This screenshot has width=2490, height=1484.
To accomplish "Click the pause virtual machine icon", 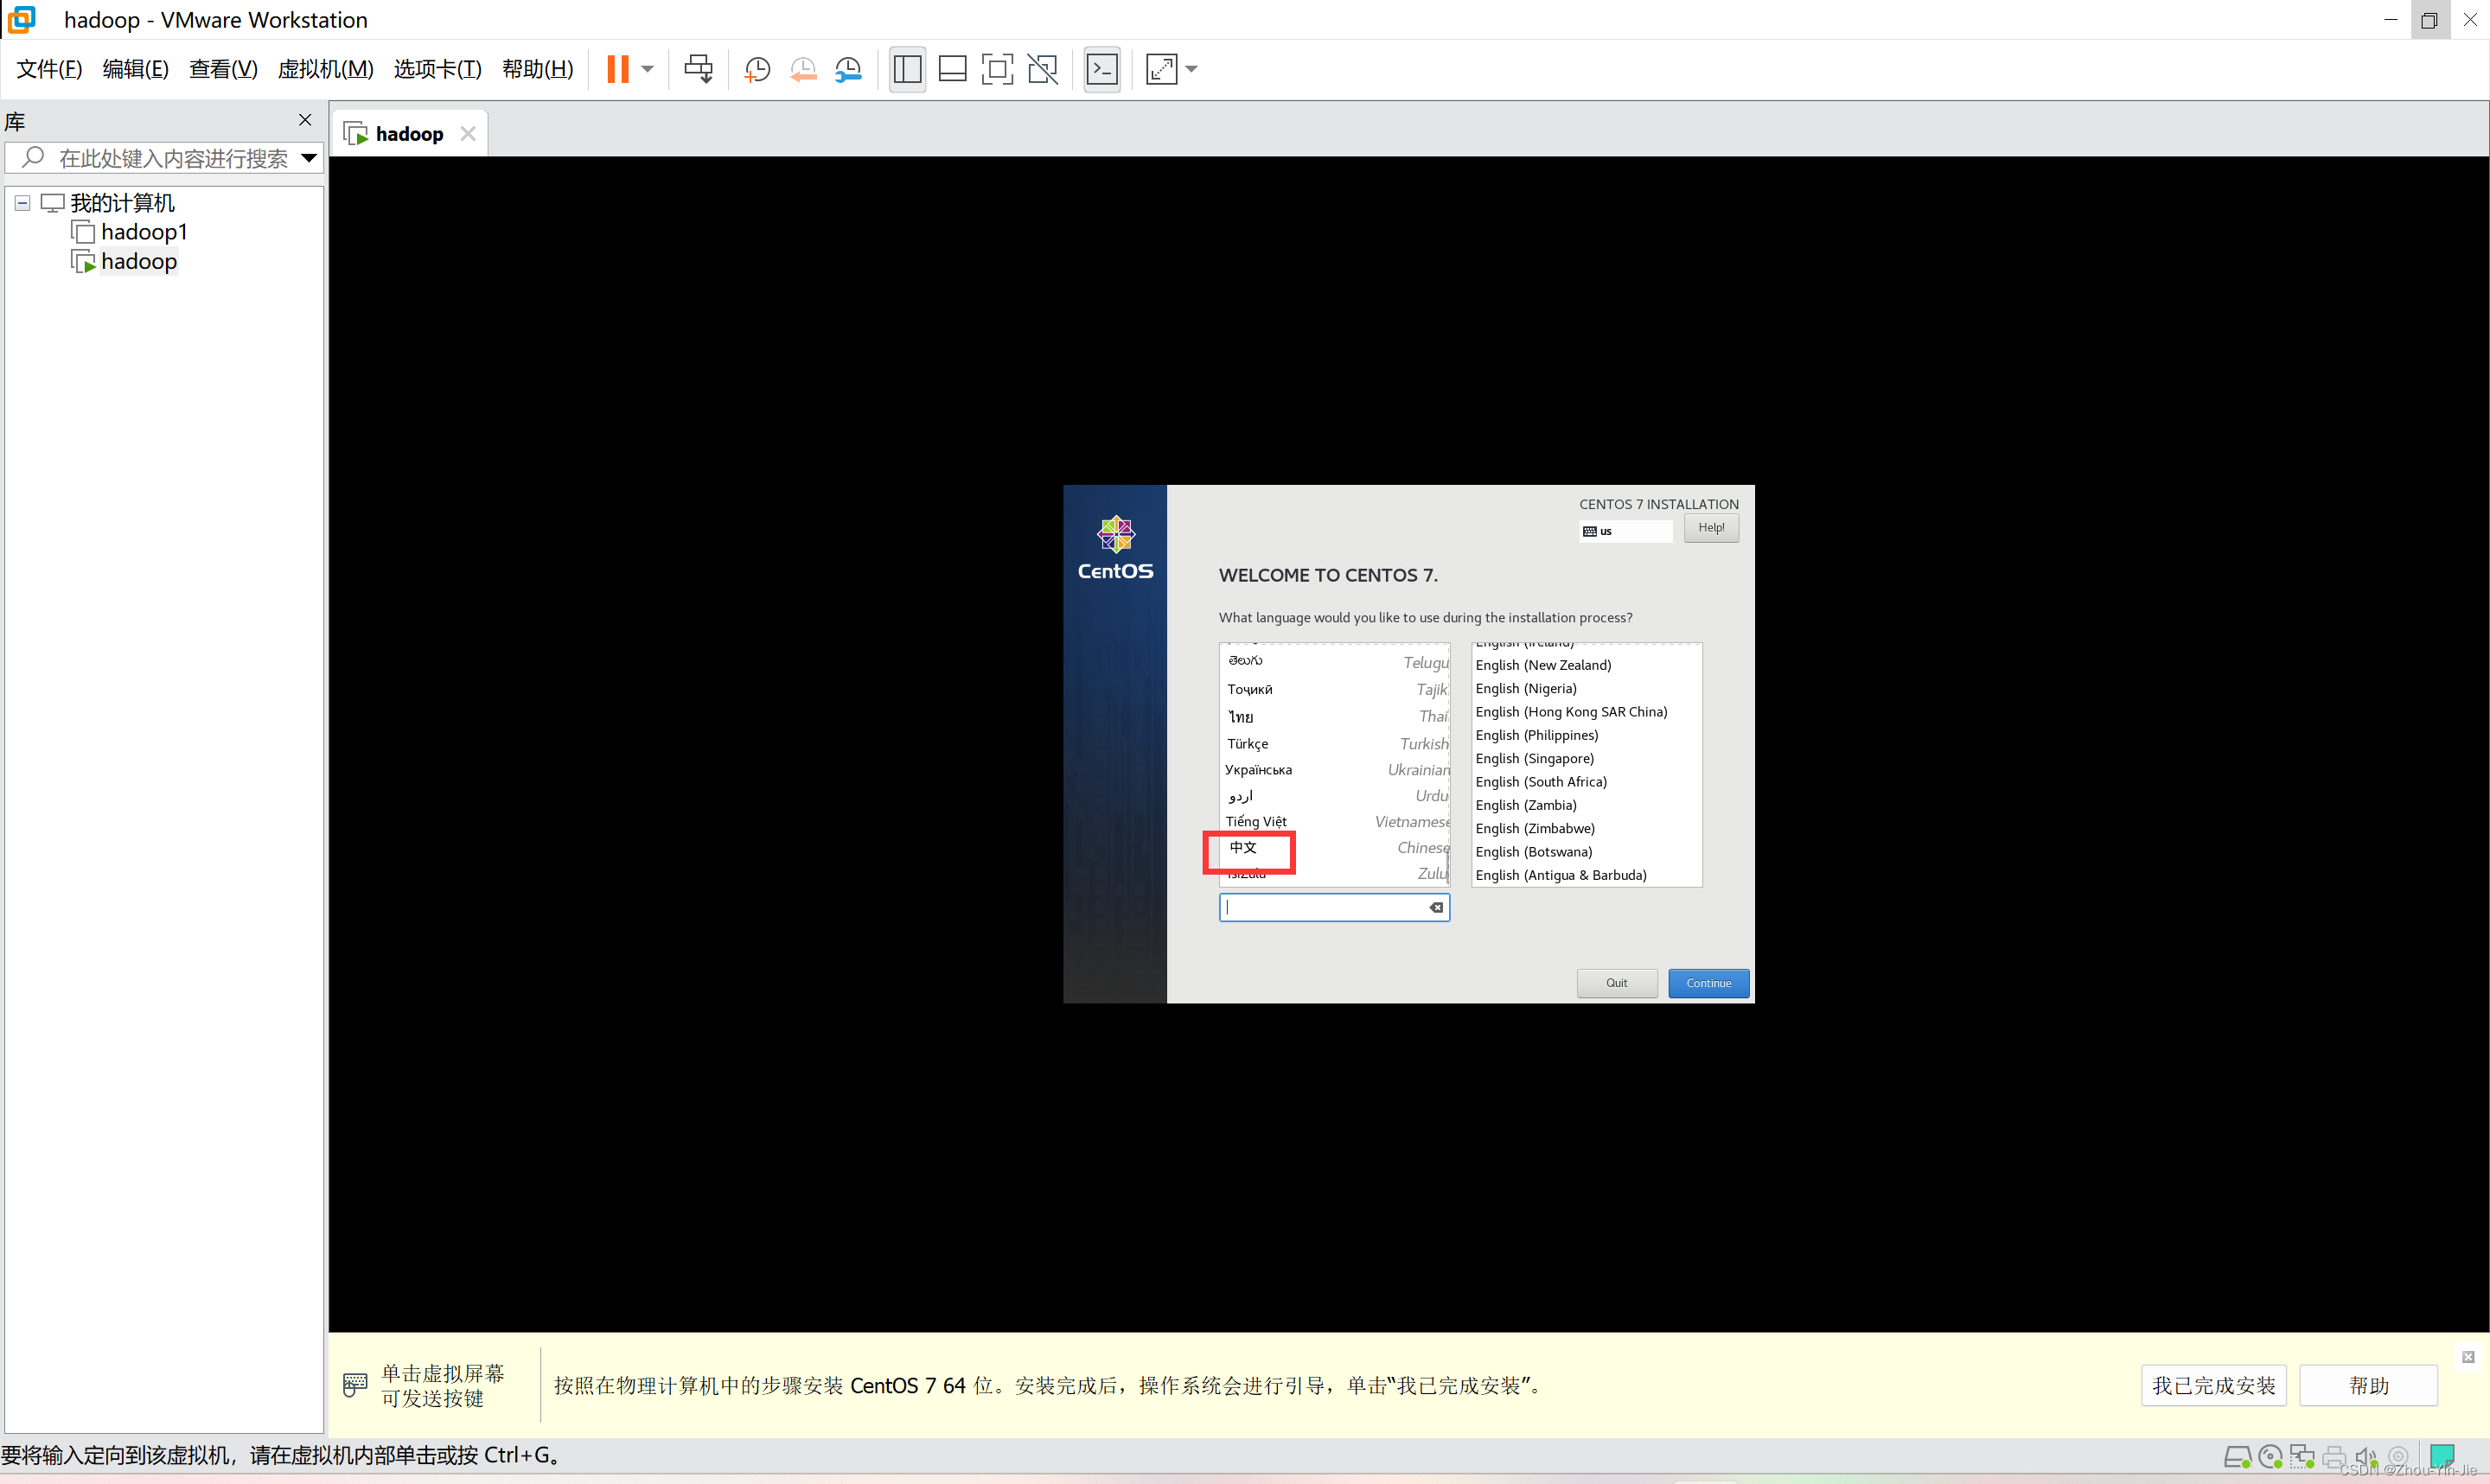I will pyautogui.click(x=617, y=69).
